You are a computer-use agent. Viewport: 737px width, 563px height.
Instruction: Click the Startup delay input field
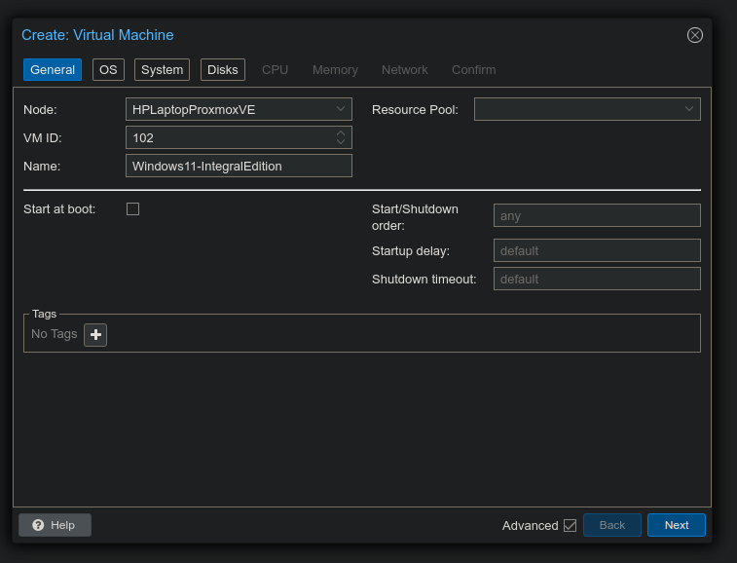(x=597, y=250)
